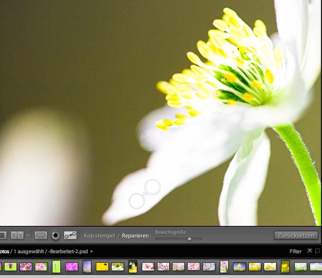Viewport: 322px width, 278px height.
Task: Filter by unflagged photos flag icon
Action: coord(317,251)
